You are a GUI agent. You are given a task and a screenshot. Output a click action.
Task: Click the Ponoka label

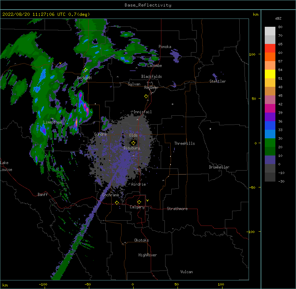165,47
